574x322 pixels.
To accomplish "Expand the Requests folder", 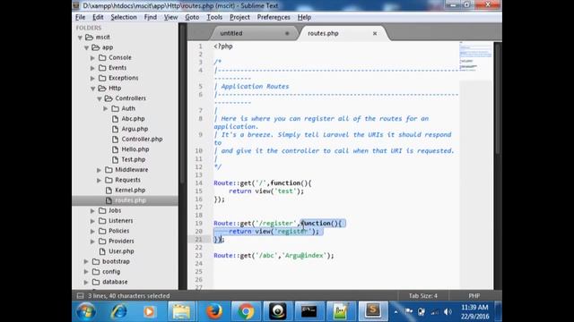I will pos(99,180).
